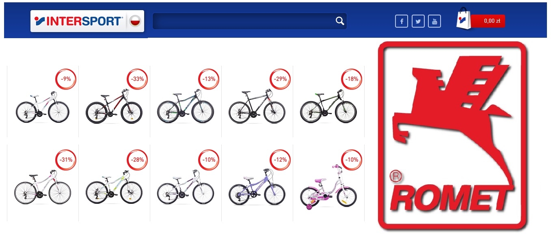Select the pink kids bike with training wheels

[x=328, y=186]
